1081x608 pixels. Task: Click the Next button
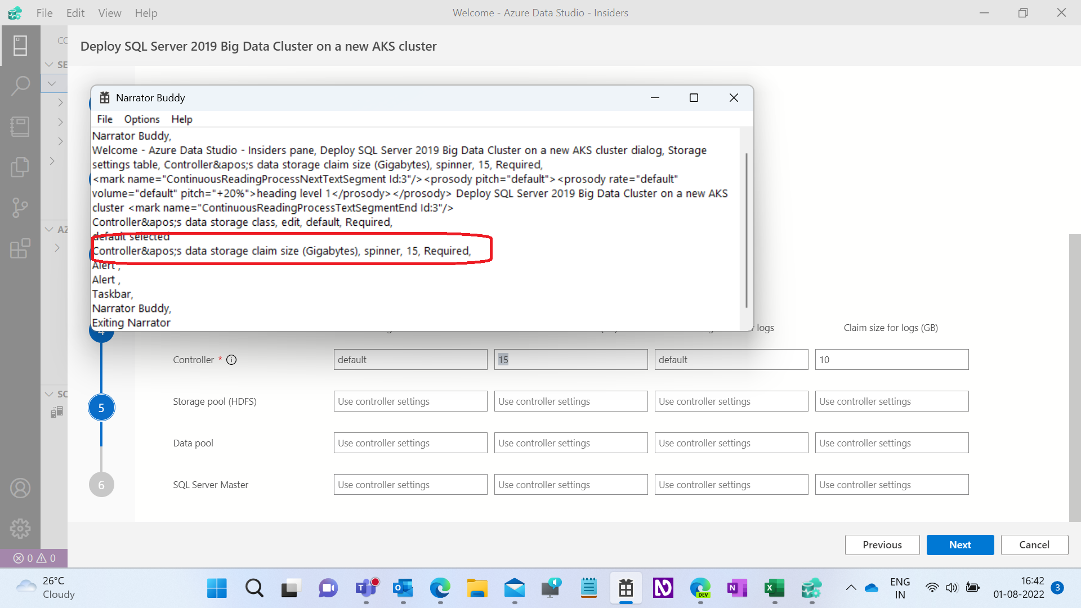pos(959,544)
